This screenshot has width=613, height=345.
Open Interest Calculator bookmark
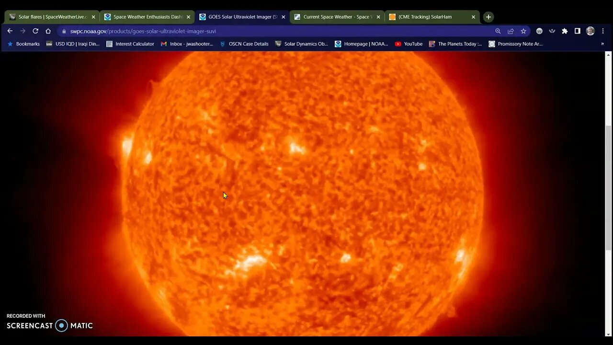tap(130, 44)
